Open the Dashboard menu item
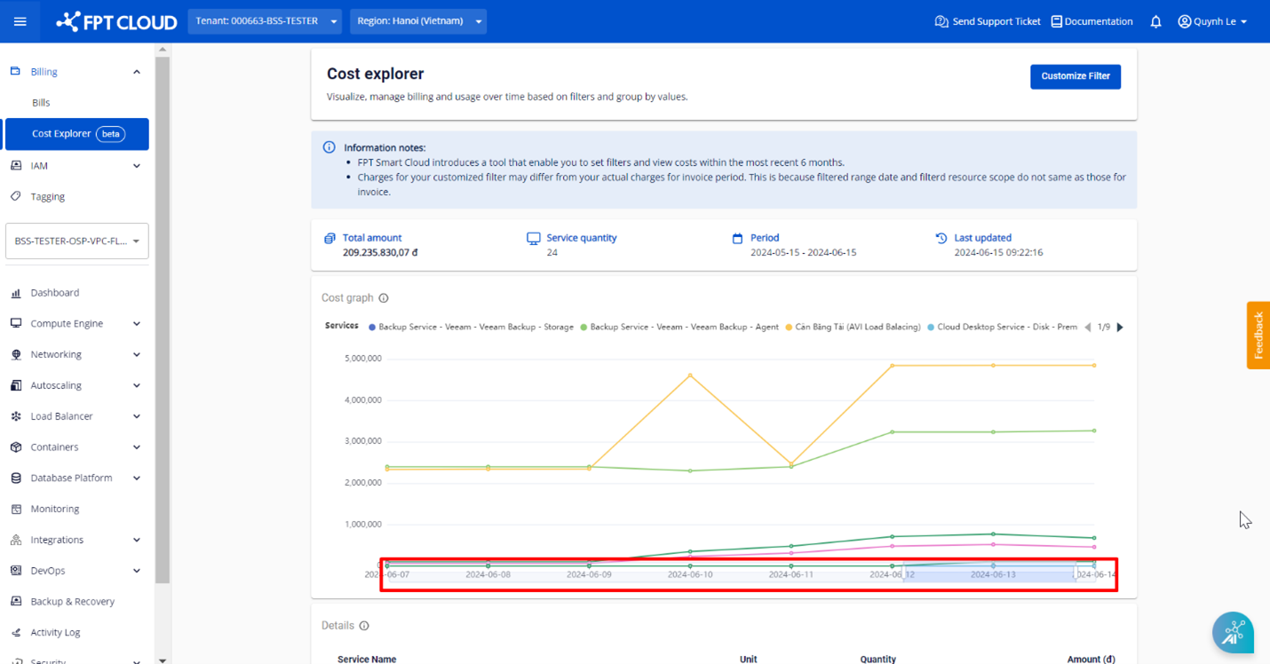 tap(54, 293)
